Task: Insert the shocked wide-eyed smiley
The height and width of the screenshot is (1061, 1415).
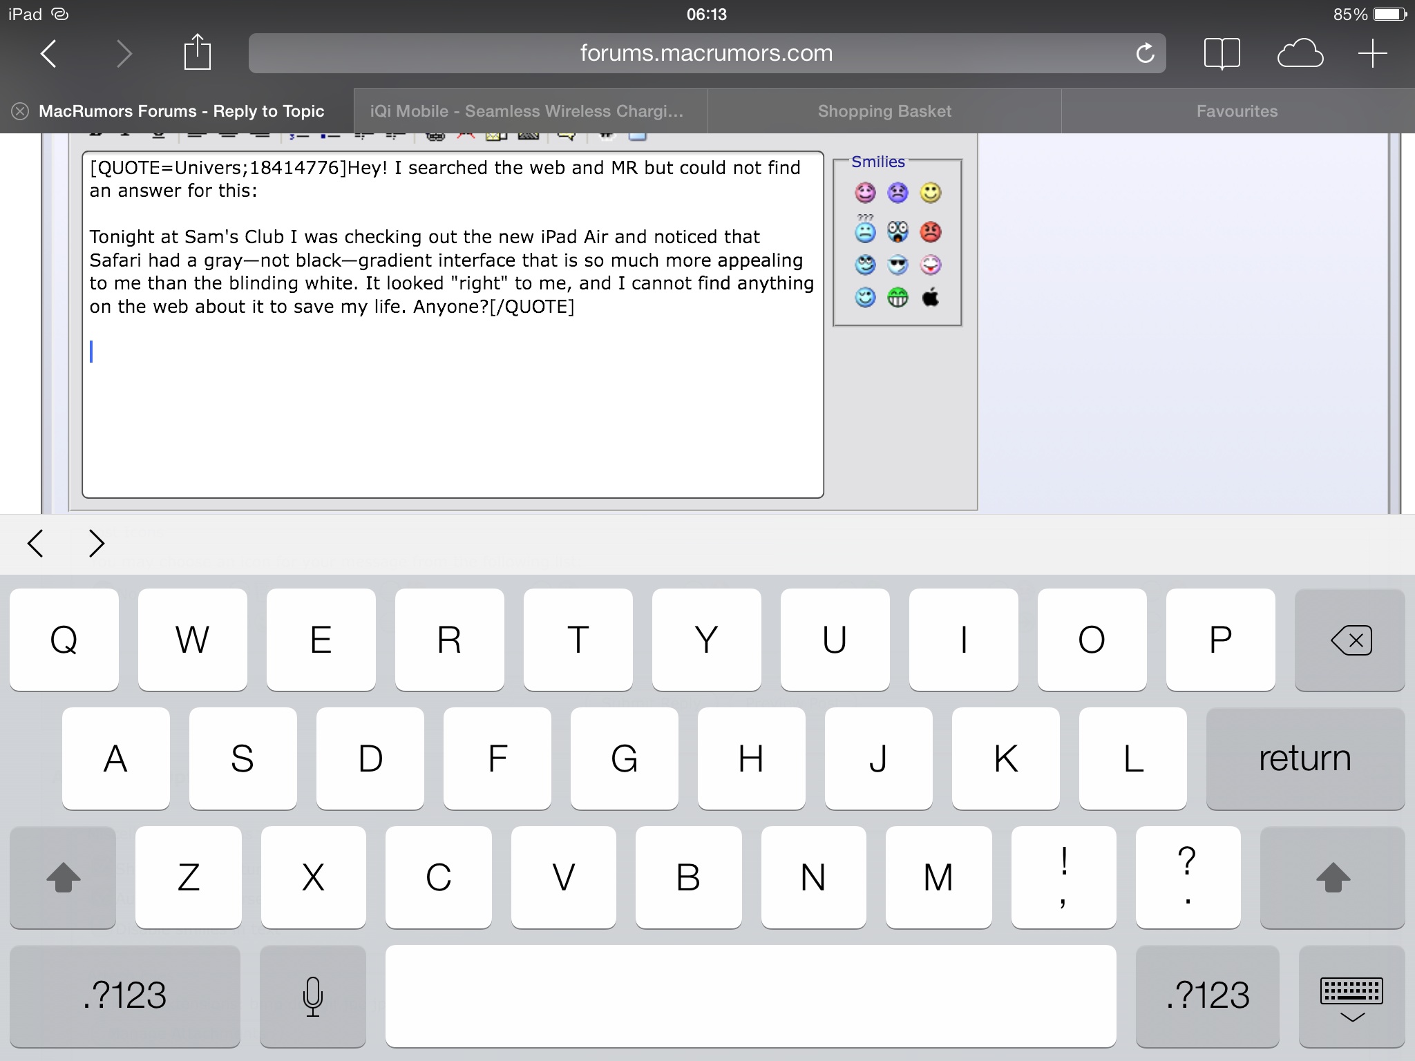Action: [x=898, y=231]
